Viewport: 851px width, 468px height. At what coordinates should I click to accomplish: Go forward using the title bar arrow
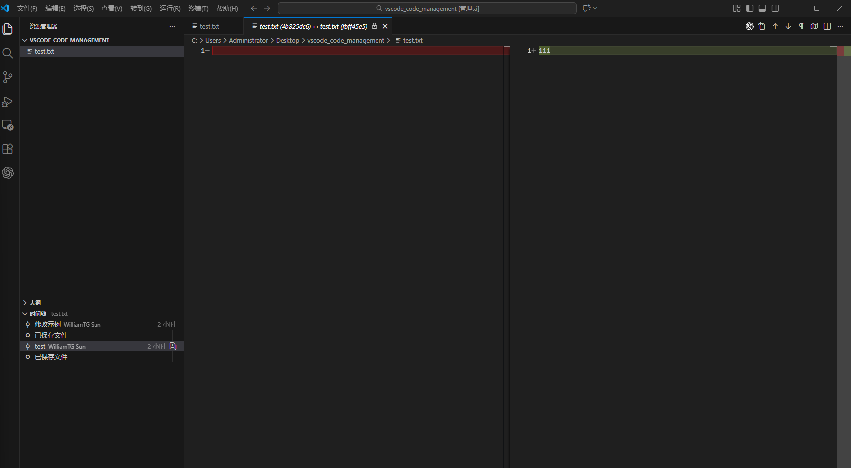click(x=267, y=8)
